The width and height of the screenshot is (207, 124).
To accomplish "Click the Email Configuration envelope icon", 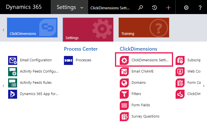I will (x=13, y=60).
